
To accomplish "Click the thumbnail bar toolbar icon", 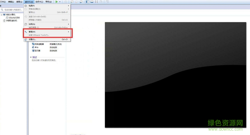I will pyautogui.click(x=92, y=2).
